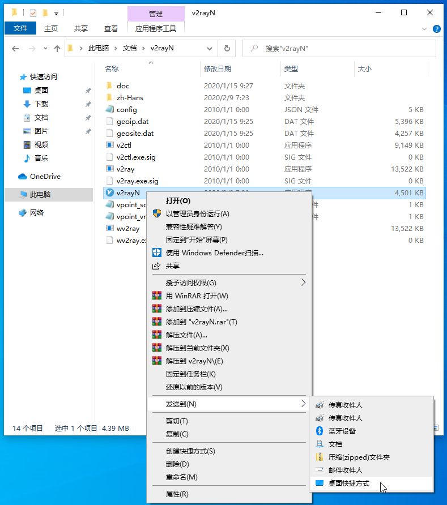Choose 用 WinRAR 打开(W)
The image size is (447, 505).
tap(229, 296)
